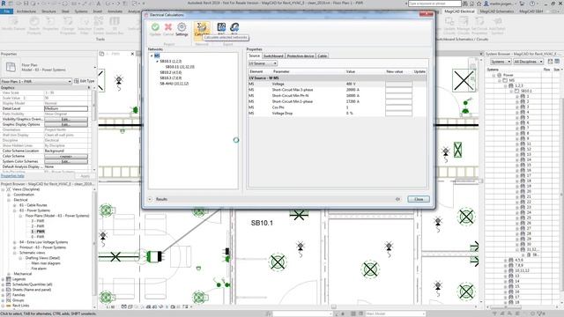564x317 pixels.
Task: Click the help question mark icon
Action: click(532, 4)
